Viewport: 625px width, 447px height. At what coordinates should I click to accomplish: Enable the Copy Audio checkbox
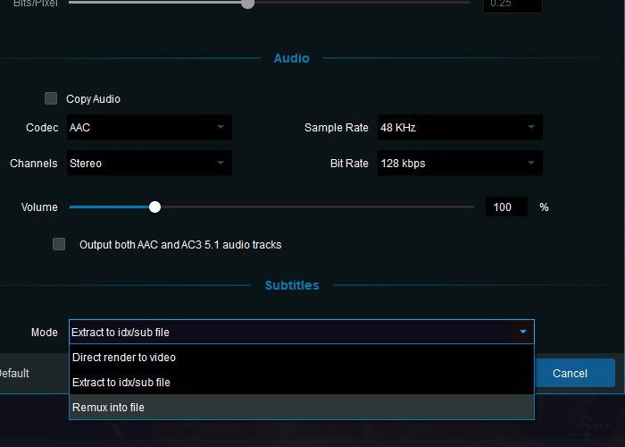(x=51, y=98)
